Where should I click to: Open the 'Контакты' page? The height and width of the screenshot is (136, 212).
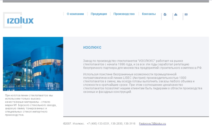point(149,14)
